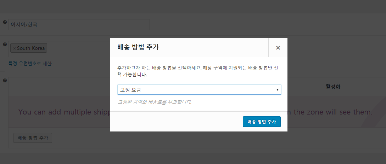Viewport: 386px width, 164px height.
Task: Remove the South Korea region tag via its ×
Action: click(x=14, y=48)
